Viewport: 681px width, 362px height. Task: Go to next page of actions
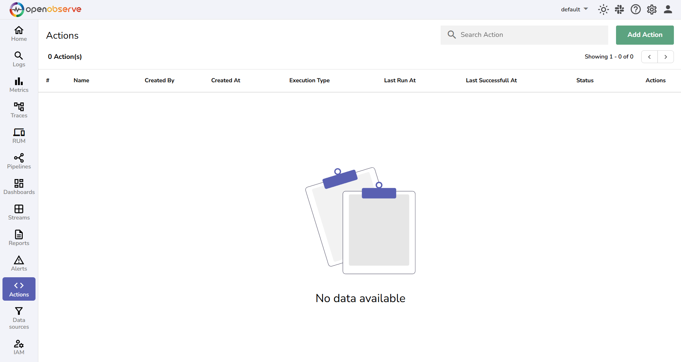[665, 57]
